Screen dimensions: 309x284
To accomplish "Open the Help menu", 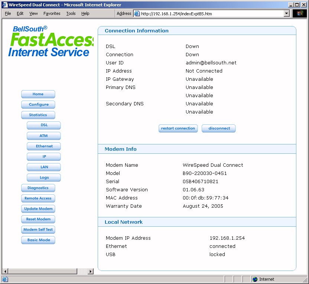I will tap(85, 13).
